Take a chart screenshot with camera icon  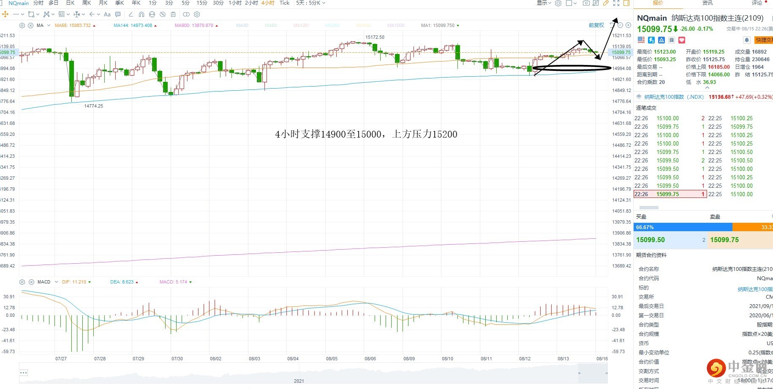(586, 3)
